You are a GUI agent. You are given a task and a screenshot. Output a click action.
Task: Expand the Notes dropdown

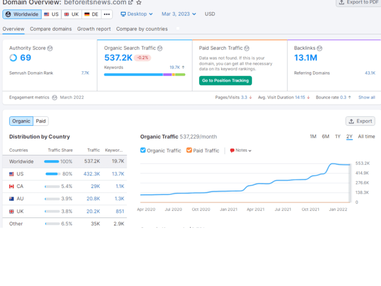(x=240, y=151)
